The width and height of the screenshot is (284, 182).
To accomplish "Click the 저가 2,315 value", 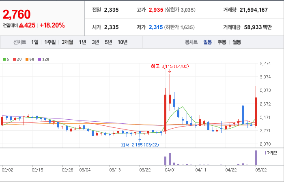I will pyautogui.click(x=156, y=27).
